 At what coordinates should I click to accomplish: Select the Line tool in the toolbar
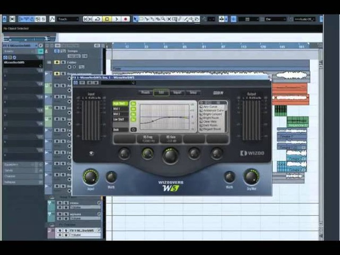(x=186, y=19)
